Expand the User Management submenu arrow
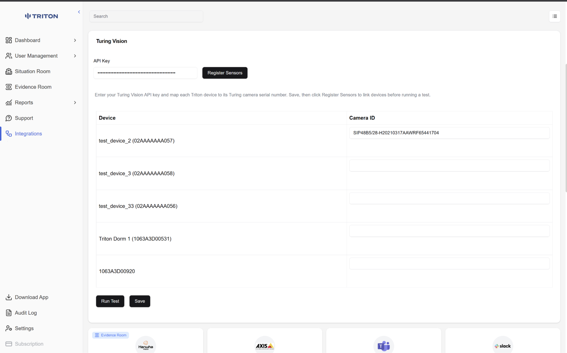This screenshot has height=353, width=567. (x=75, y=56)
